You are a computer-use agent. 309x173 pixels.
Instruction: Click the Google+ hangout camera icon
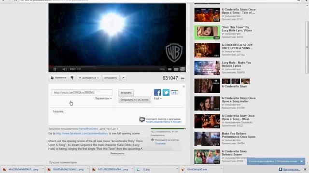[x=142, y=120]
